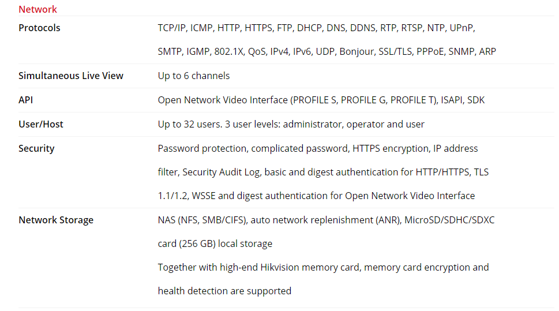Click the 'Up to 32 users' text

coord(291,124)
